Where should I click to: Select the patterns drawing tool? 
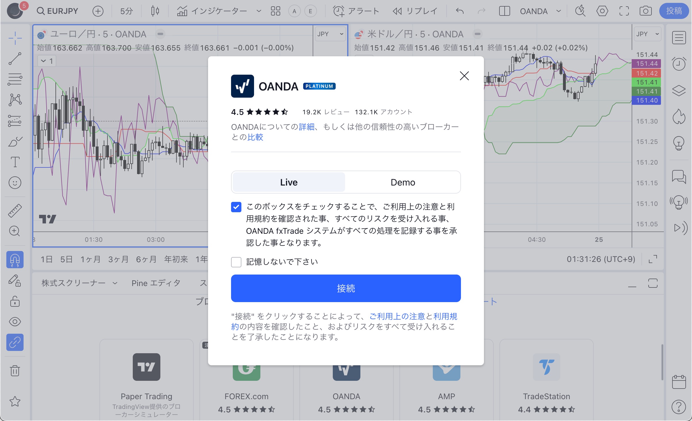(15, 100)
